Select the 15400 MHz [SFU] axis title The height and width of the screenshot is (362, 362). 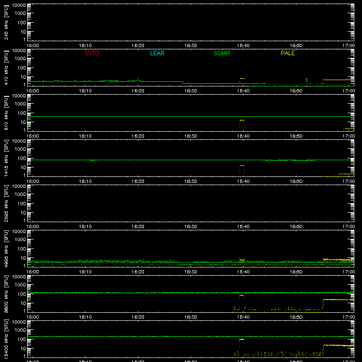(6, 339)
